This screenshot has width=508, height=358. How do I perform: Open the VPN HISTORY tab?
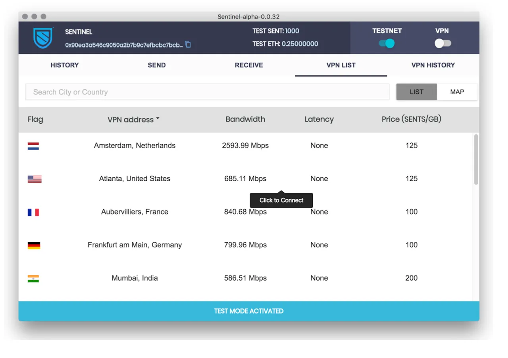[x=433, y=65]
